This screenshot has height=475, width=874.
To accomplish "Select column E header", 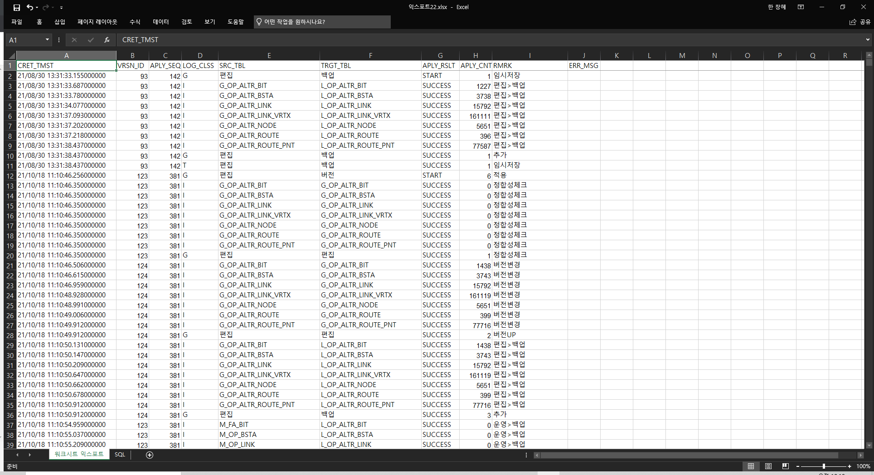I will click(269, 55).
